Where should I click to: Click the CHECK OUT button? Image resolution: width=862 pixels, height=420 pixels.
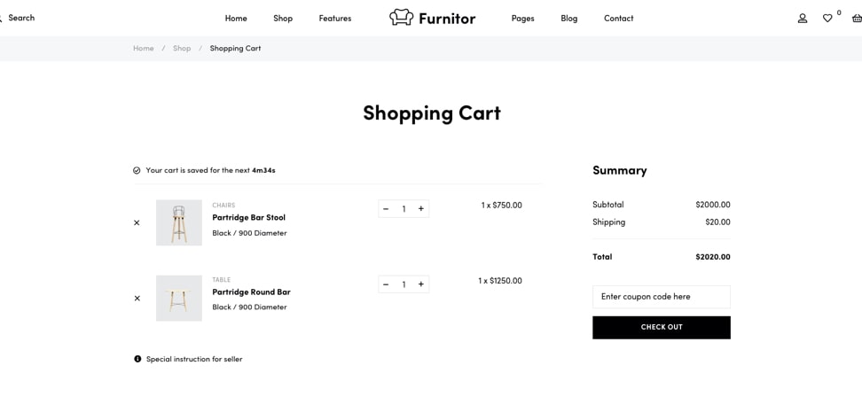[x=662, y=327]
